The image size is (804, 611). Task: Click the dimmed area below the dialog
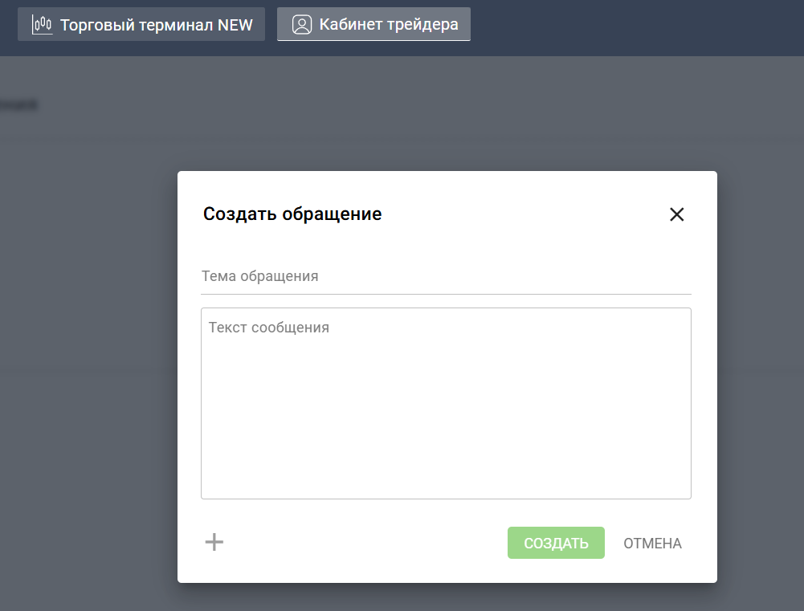[446, 597]
